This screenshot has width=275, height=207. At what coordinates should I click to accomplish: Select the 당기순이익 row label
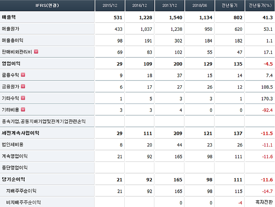[13, 179]
